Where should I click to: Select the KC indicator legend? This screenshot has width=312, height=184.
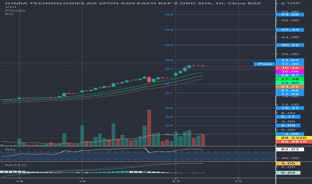(x=10, y=14)
